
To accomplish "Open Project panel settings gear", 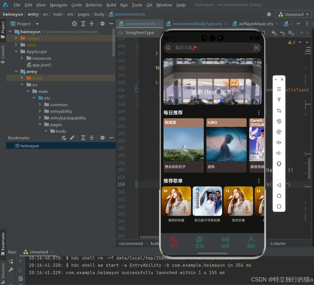I will coord(103,24).
